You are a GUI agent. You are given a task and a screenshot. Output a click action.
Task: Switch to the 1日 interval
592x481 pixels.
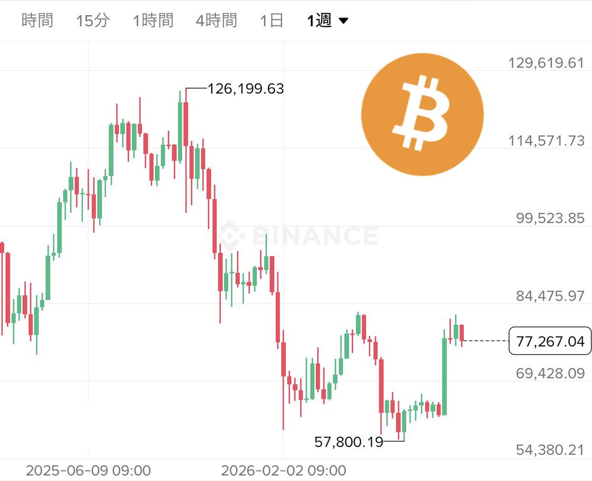point(271,21)
